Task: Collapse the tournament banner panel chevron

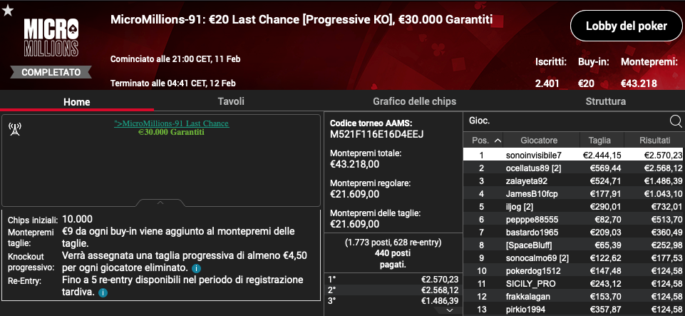Action: click(160, 203)
